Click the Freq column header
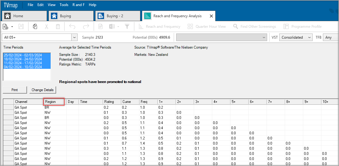Image resolution: width=339 pixels, height=166 pixels. click(148, 102)
